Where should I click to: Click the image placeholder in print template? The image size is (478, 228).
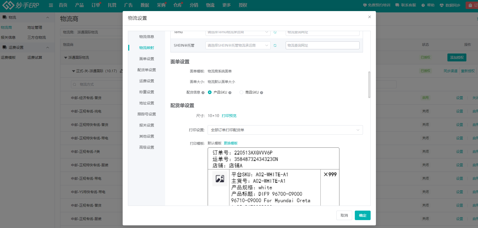pyautogui.click(x=220, y=179)
